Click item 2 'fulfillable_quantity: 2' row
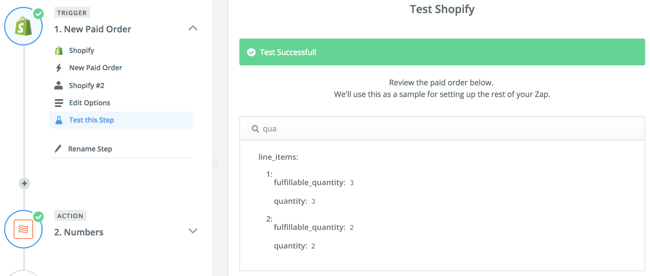650x276 pixels. [x=314, y=227]
